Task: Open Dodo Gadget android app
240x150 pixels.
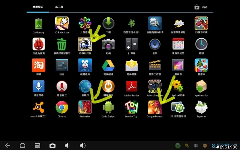Action: click(108, 107)
